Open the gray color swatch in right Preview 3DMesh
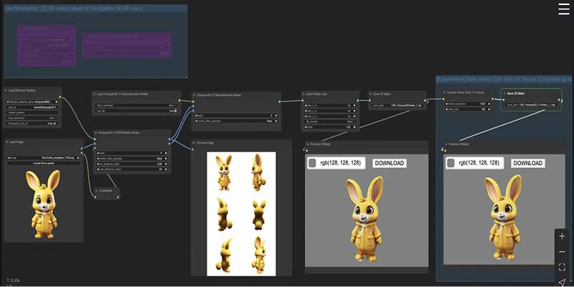Viewport: 574px width, 287px height. (451, 164)
